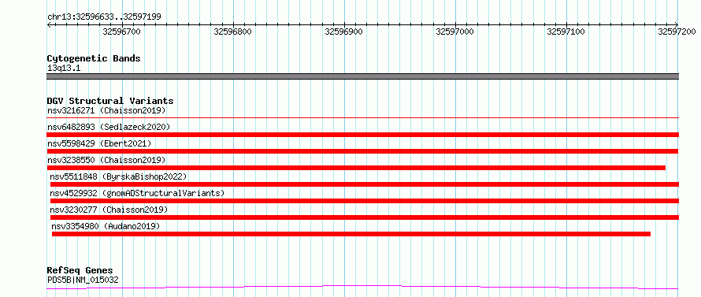Select the red bar below nsv3238550

pos(356,168)
